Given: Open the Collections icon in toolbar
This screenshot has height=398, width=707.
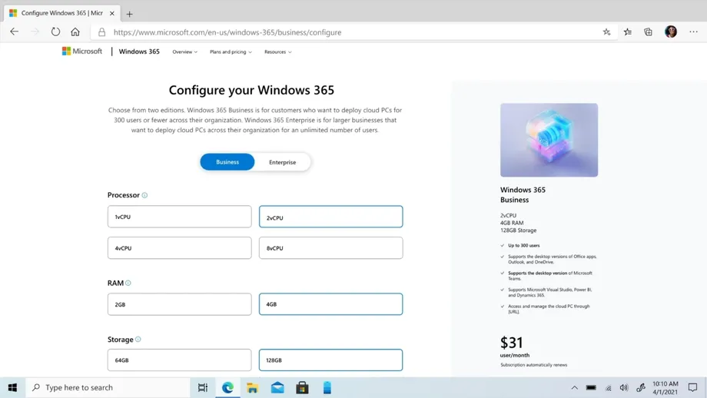Looking at the screenshot, I should click(x=648, y=32).
